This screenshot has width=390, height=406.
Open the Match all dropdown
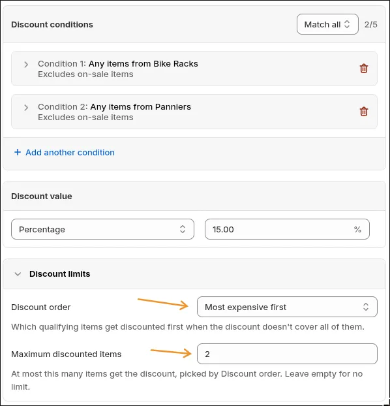coord(327,24)
